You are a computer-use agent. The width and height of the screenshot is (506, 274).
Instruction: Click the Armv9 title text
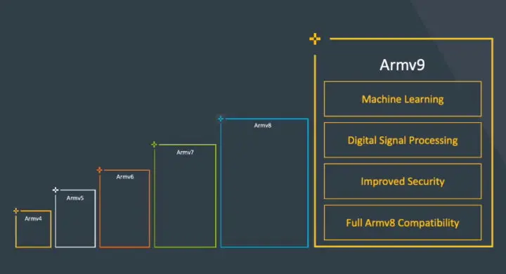tap(402, 65)
